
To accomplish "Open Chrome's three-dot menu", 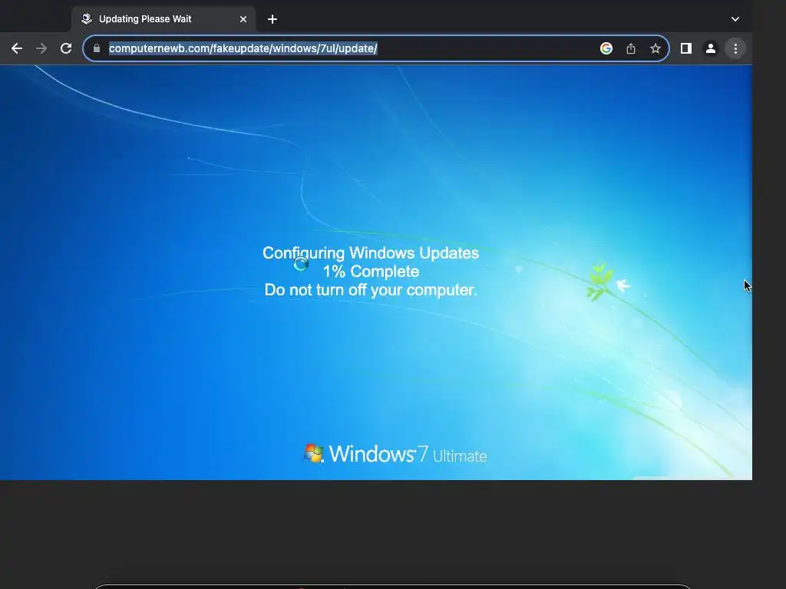I will [x=735, y=48].
